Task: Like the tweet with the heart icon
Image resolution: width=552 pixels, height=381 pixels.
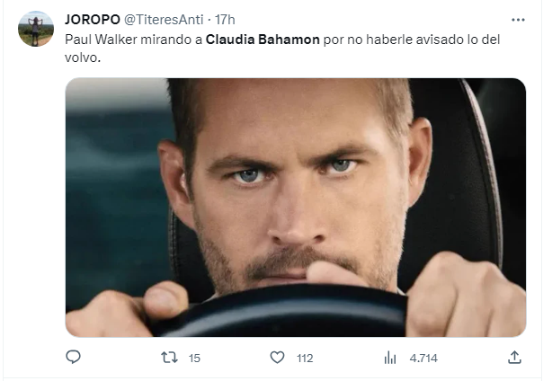Action: pos(278,358)
